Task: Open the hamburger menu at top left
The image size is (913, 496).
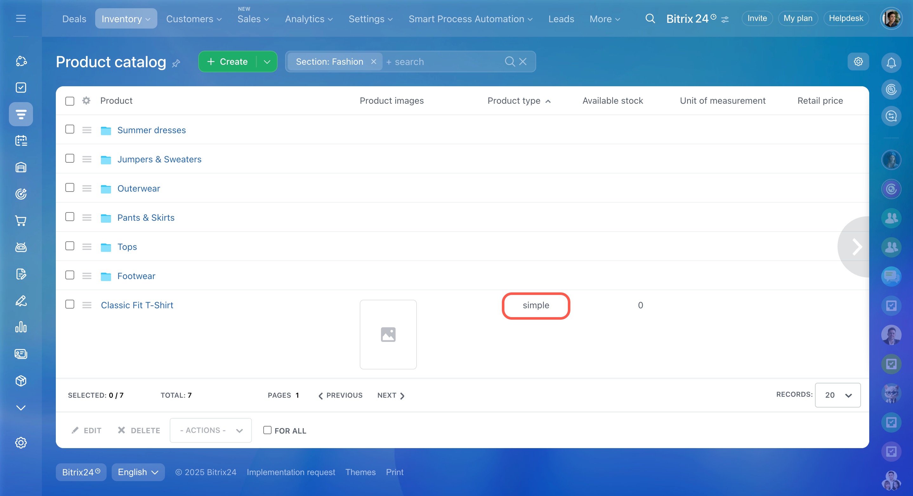Action: coord(21,18)
